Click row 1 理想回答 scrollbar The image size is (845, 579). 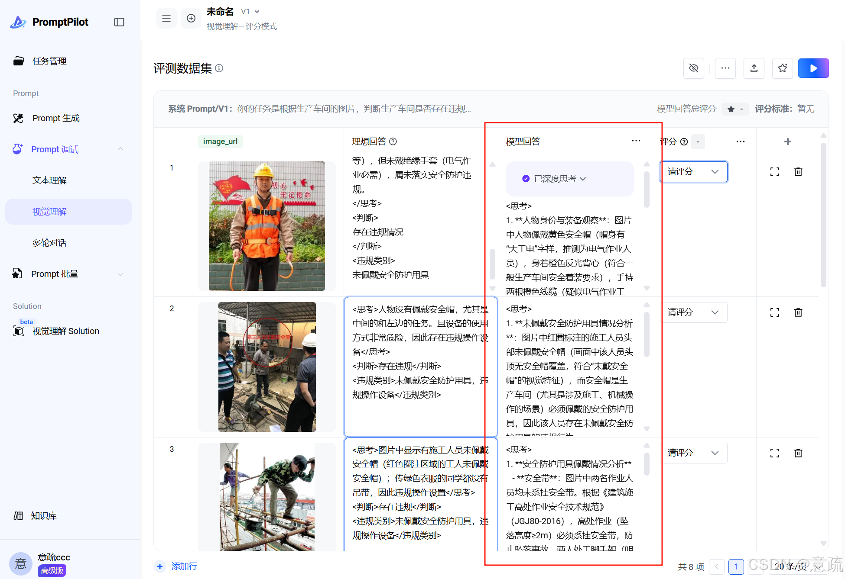coord(492,264)
